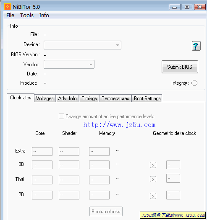
Task: Click the 2D Memory clock field
Action: pos(99,195)
